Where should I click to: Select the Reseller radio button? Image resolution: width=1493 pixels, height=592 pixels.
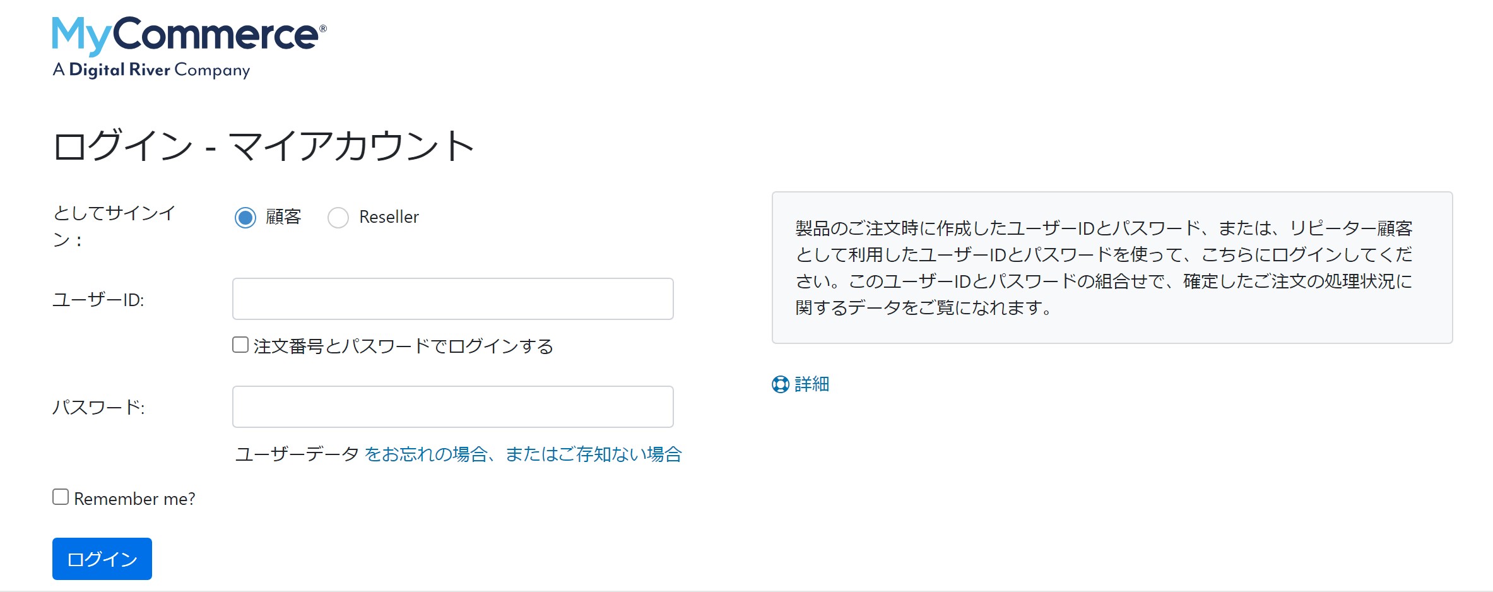(x=338, y=218)
